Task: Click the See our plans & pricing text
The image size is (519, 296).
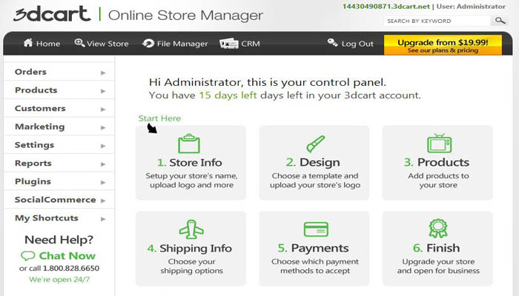Action: pos(443,50)
